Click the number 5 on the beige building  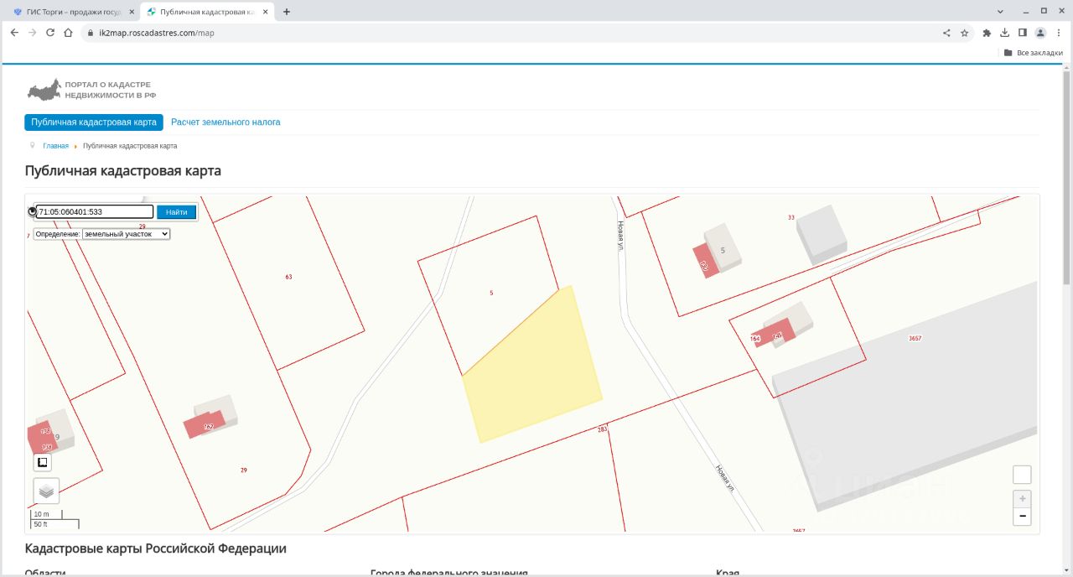tap(723, 250)
